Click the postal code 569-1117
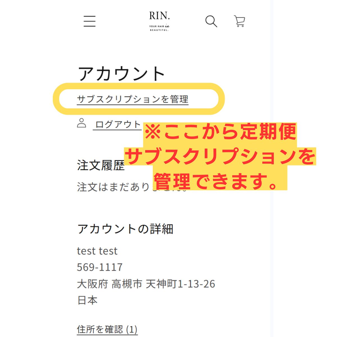Image resolution: width=337 pixels, height=337 pixels. pyautogui.click(x=100, y=267)
